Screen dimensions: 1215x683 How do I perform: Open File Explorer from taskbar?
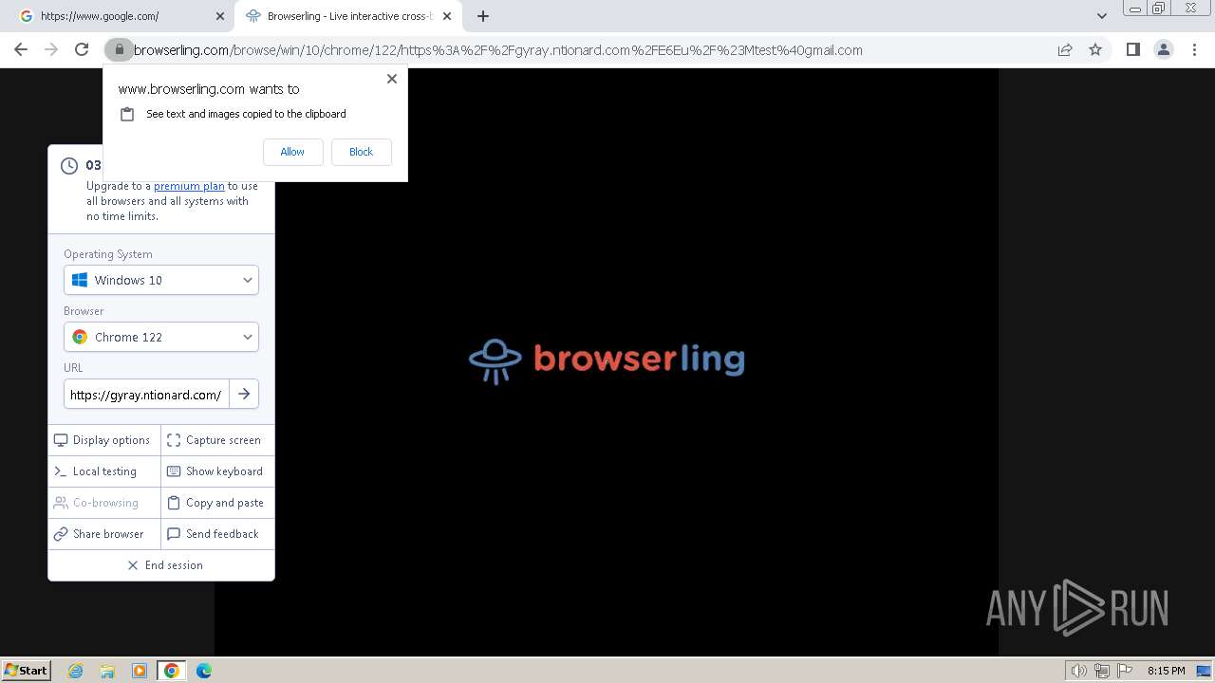[x=107, y=671]
